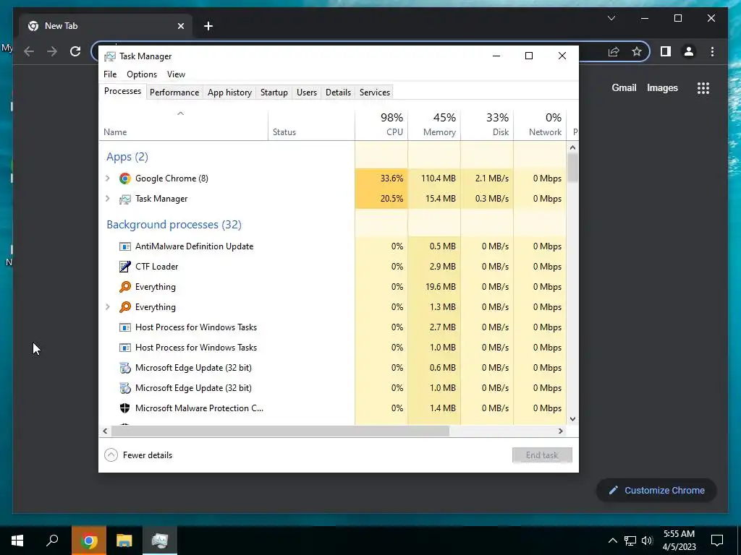Switch to the App history tab
Viewport: 741px width, 555px height.
click(x=229, y=92)
